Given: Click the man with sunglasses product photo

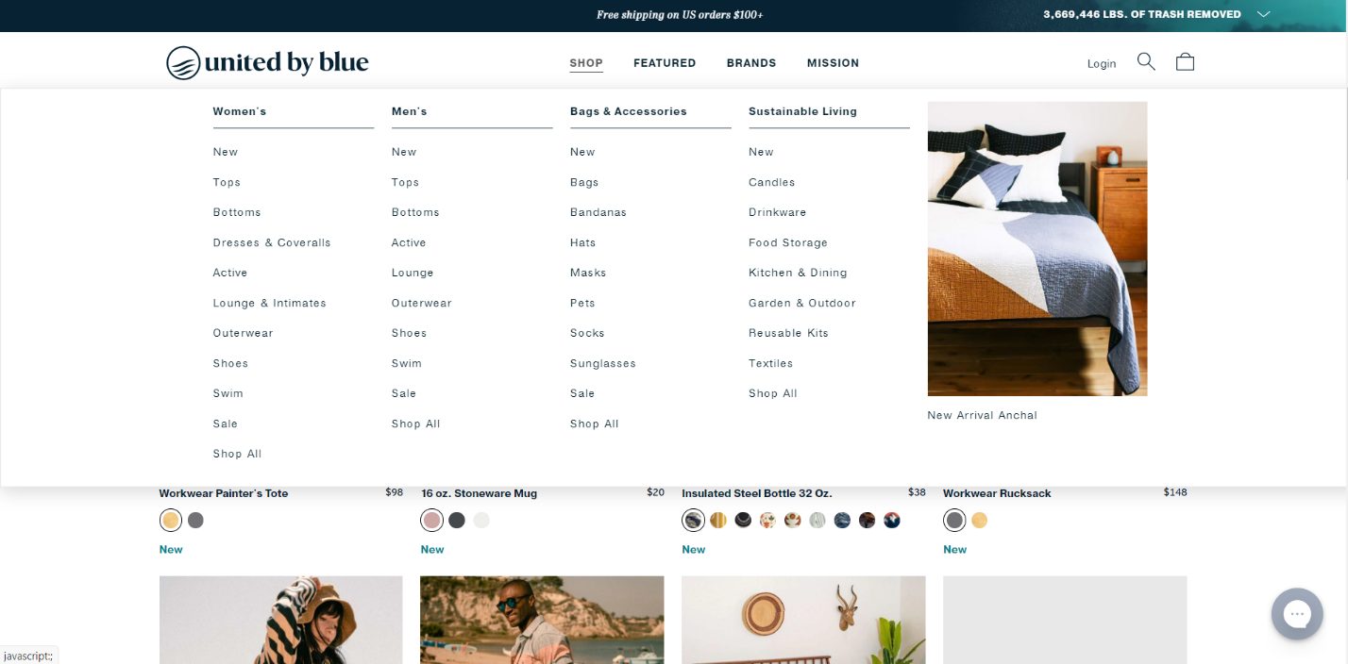Looking at the screenshot, I should tap(542, 620).
